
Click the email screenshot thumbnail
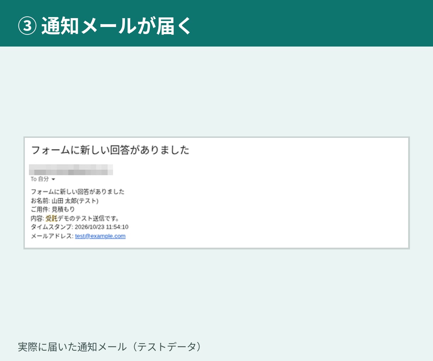[x=217, y=193]
